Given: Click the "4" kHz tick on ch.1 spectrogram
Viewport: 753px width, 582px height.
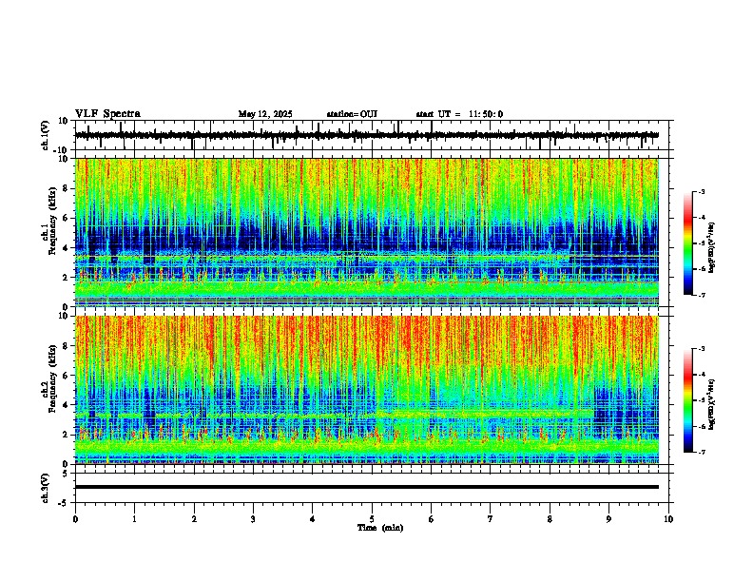Looking at the screenshot, I should pyautogui.click(x=67, y=247).
